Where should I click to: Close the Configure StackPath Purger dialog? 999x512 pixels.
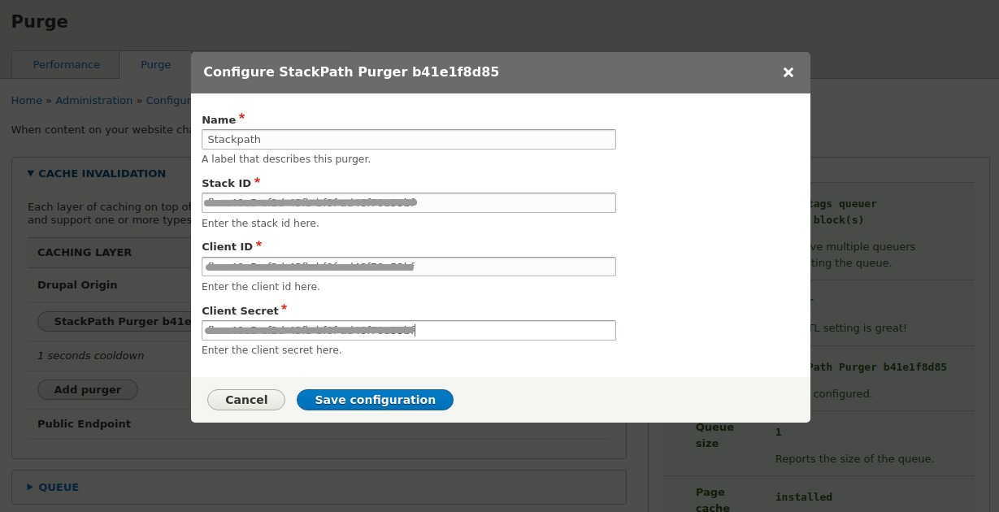[788, 72]
